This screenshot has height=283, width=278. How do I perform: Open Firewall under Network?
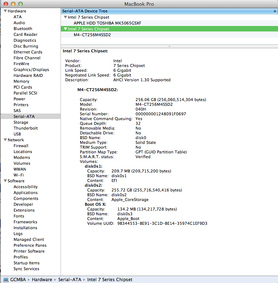[21, 146]
